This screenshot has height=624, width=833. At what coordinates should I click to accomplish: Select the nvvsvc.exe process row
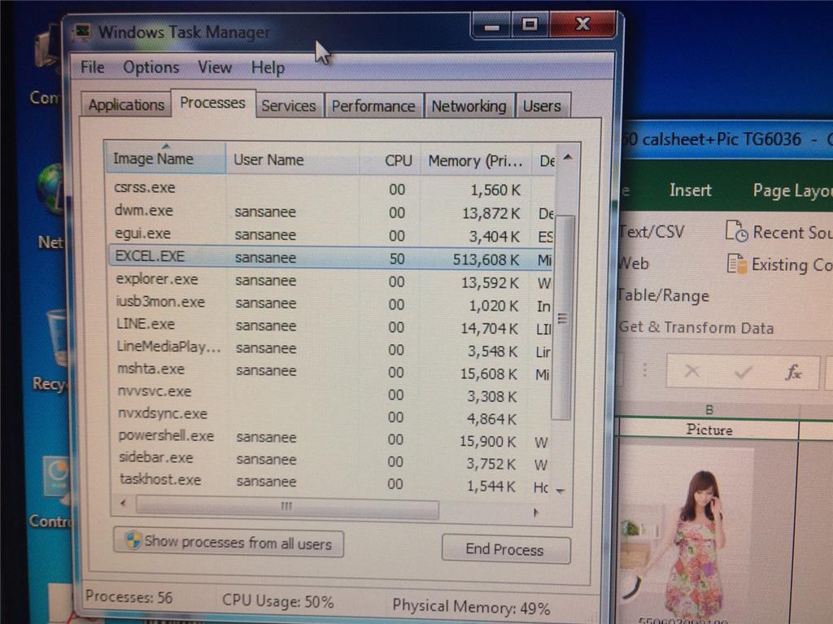click(x=330, y=393)
